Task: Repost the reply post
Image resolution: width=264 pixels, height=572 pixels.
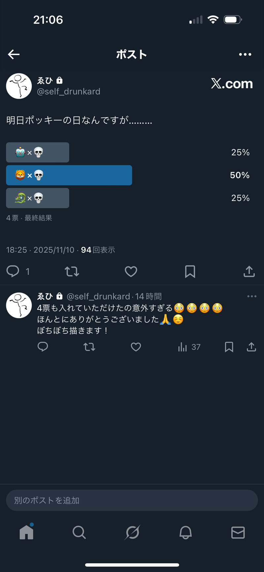Action: pyautogui.click(x=89, y=347)
